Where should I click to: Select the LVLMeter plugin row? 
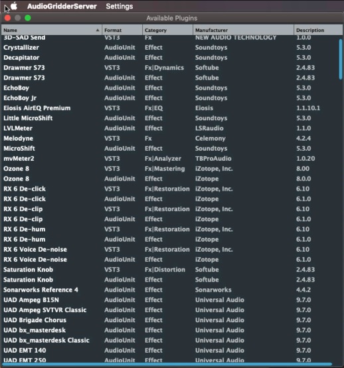pos(170,128)
